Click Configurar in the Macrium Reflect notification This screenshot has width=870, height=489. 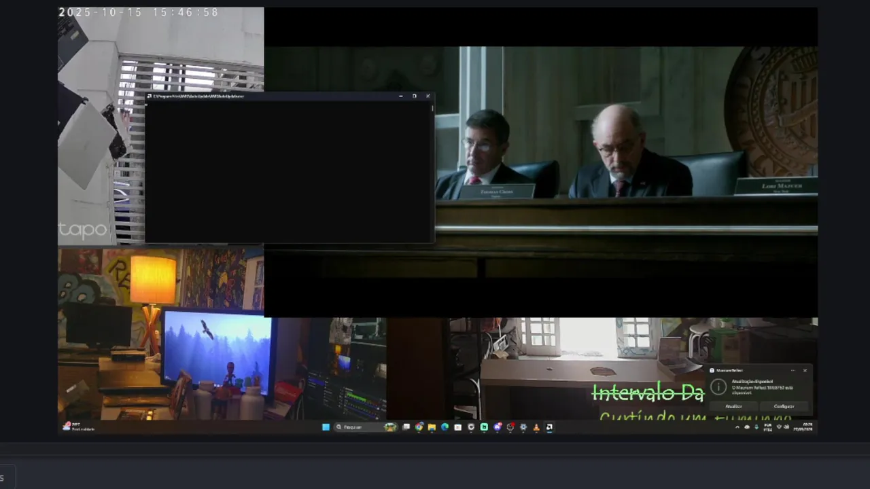point(784,406)
